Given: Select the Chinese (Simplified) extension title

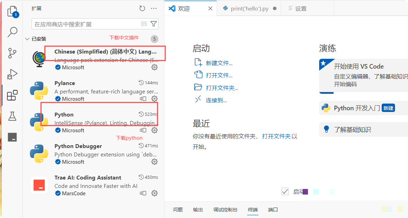Looking at the screenshot, I should pos(105,51).
